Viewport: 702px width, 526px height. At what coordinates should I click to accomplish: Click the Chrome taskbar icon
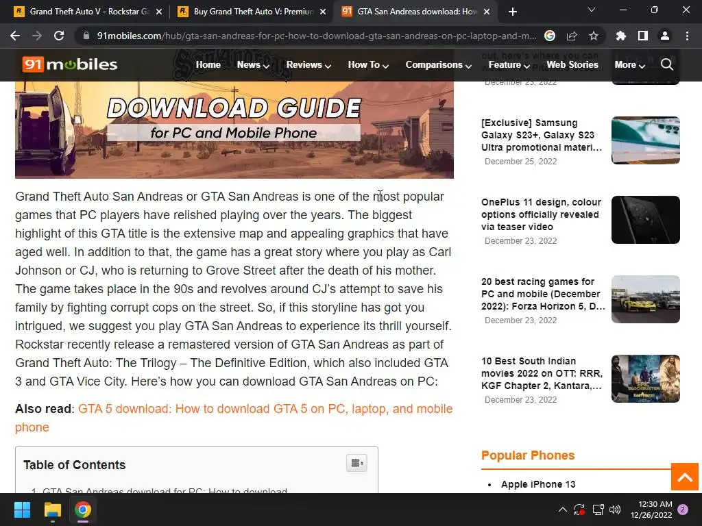point(83,510)
